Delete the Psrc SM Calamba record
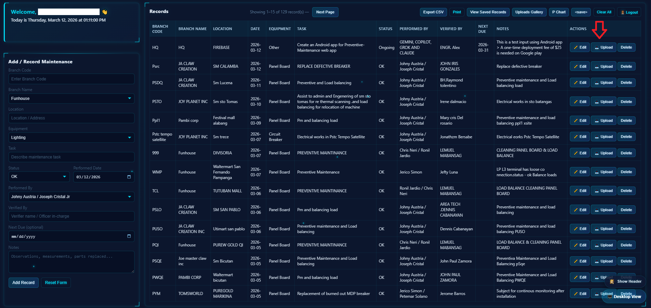Viewport: 651px width, 308px height. [626, 66]
